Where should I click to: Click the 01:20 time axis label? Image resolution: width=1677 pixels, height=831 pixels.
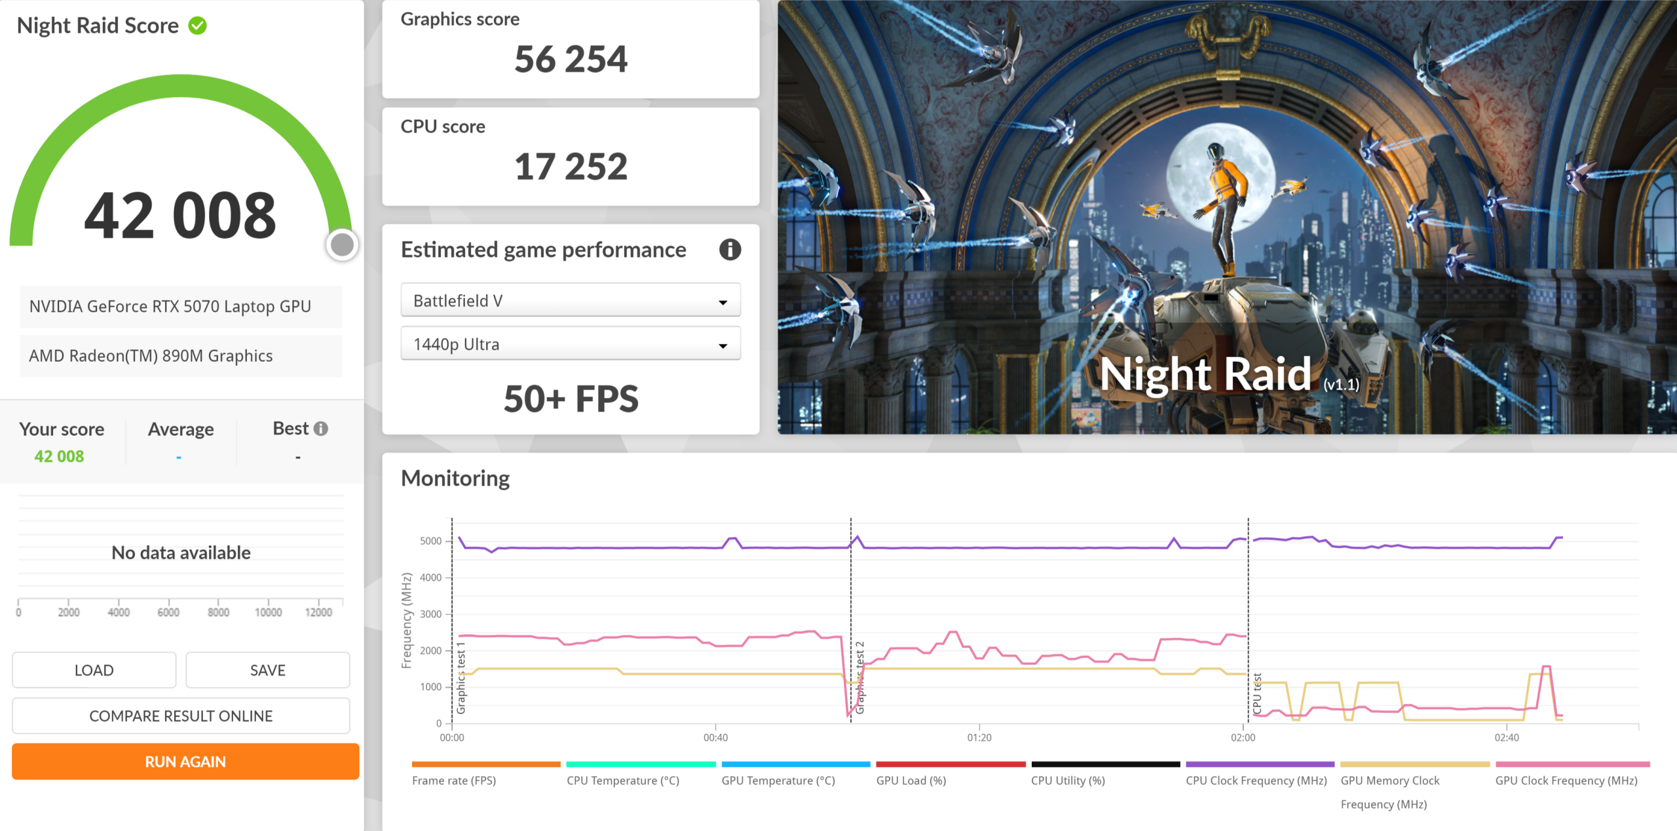tap(979, 737)
